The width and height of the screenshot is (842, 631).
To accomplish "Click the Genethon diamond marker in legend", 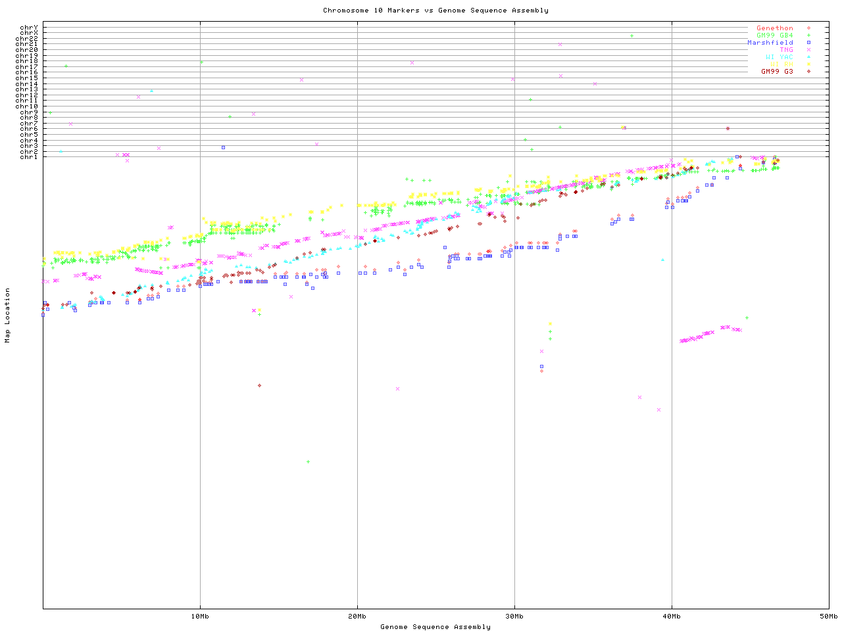I will pos(808,28).
